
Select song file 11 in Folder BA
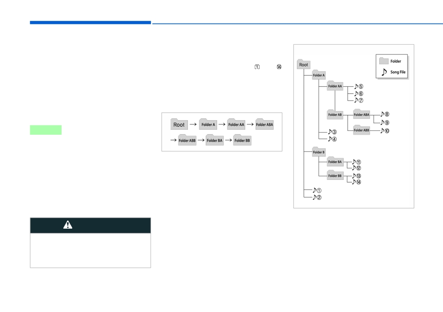tap(357, 162)
